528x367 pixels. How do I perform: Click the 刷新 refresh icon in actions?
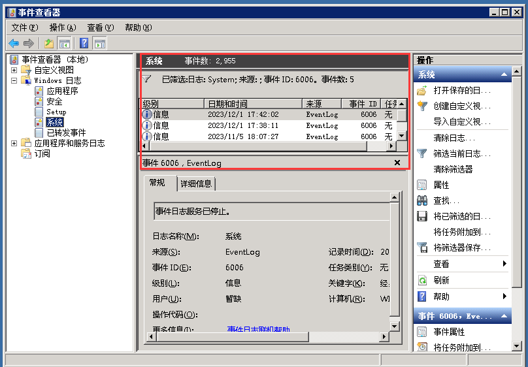[x=422, y=280]
